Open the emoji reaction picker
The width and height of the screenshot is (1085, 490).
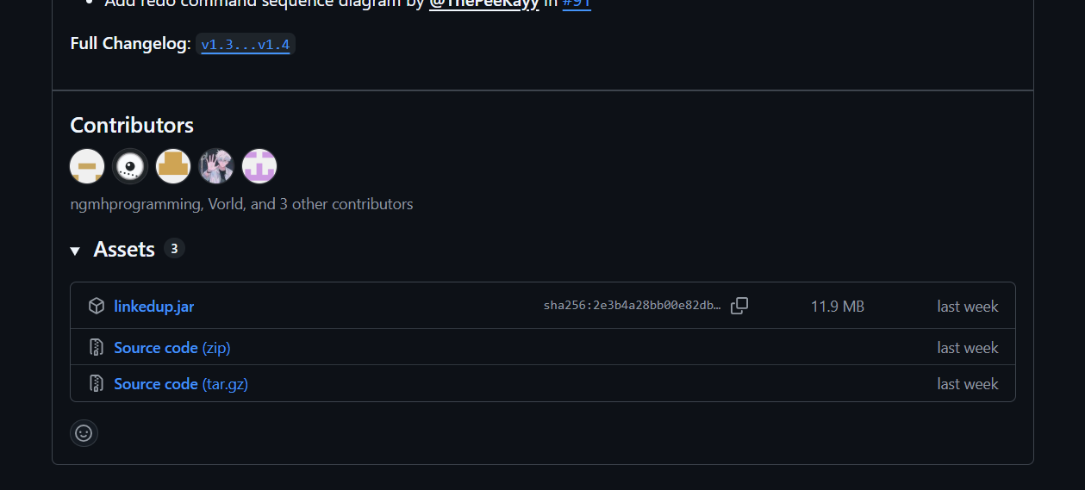click(84, 433)
